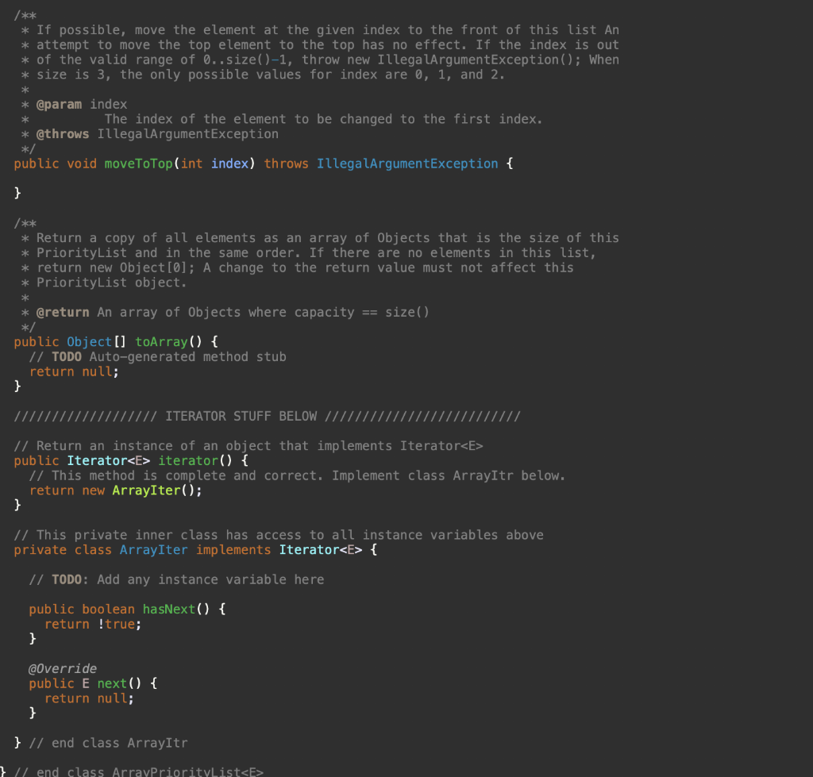The image size is (813, 777).
Task: Click the 'implements' keyword in the class declaration
Action: point(233,550)
